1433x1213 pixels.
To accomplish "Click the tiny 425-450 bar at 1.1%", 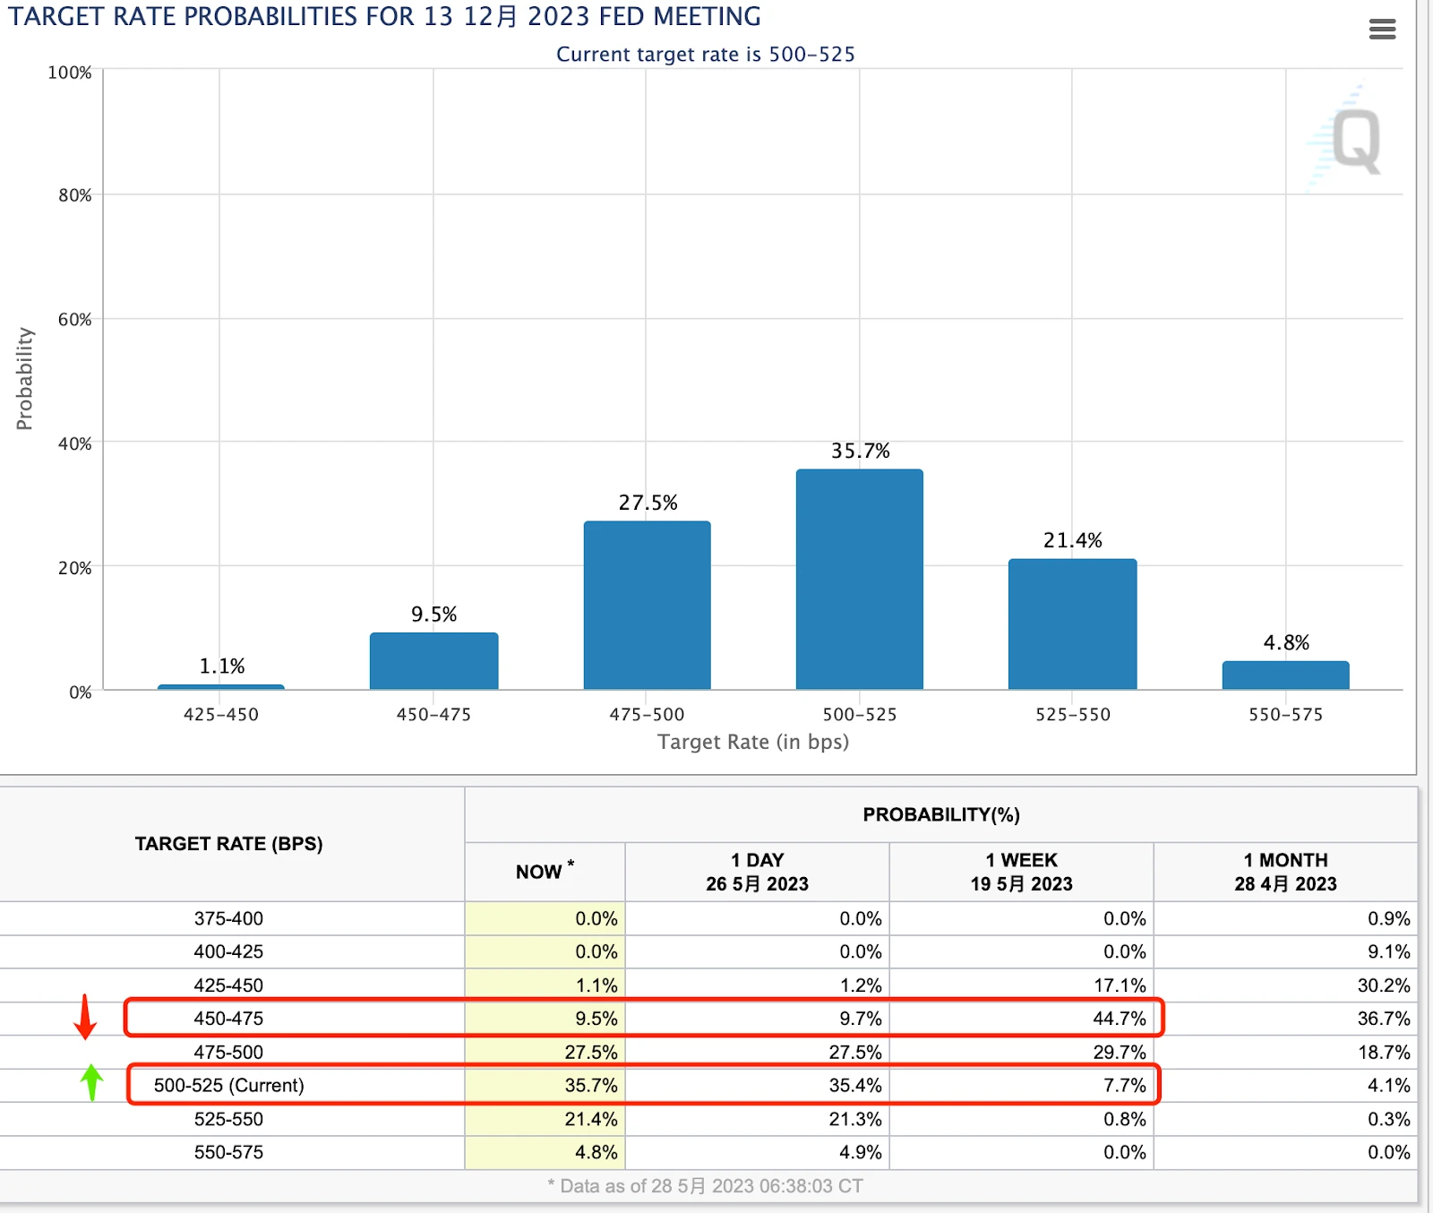I will pyautogui.click(x=221, y=687).
